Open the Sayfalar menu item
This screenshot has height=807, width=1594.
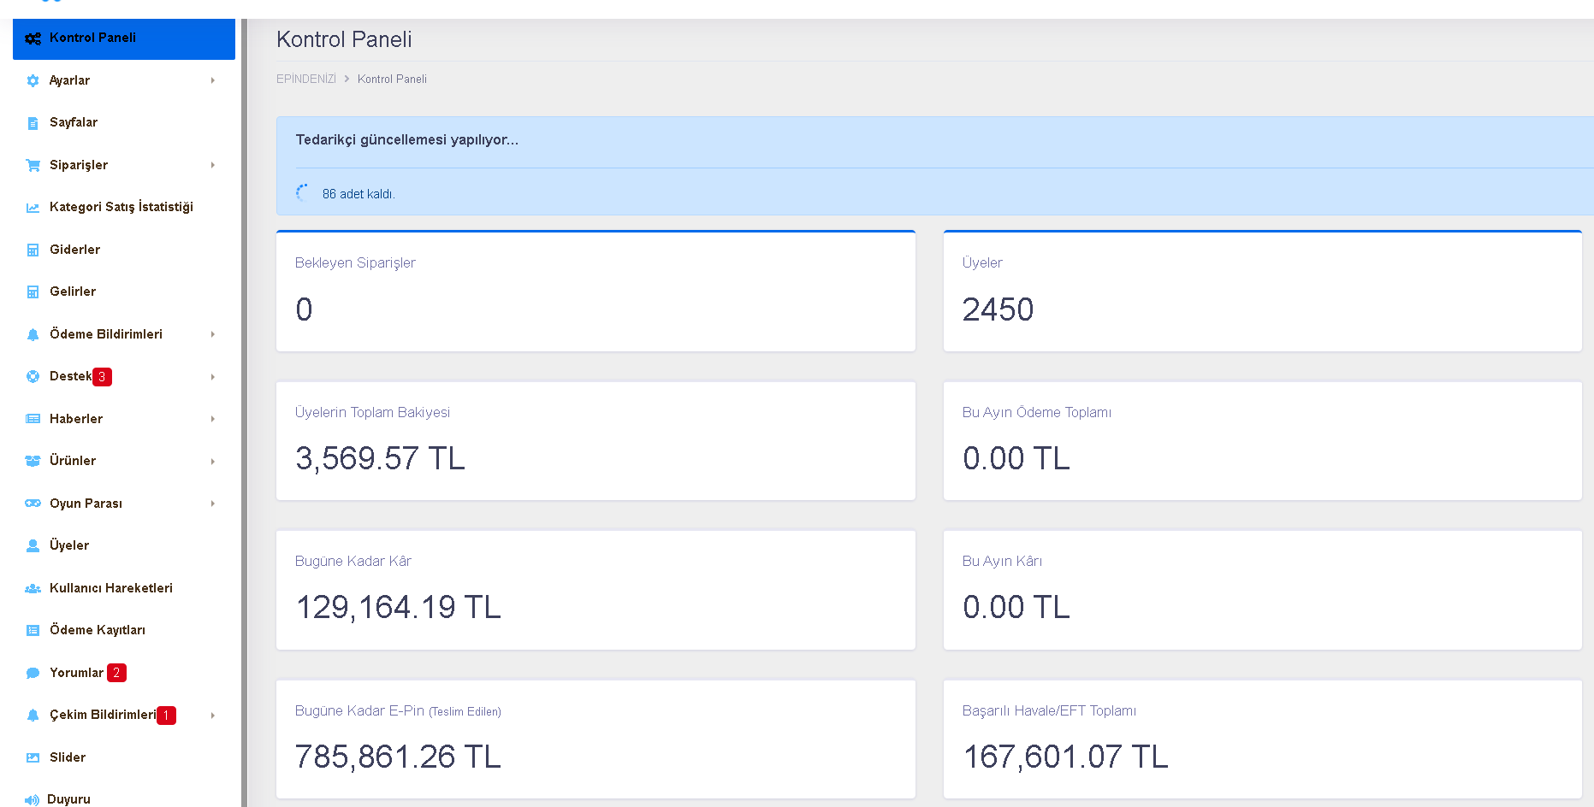click(124, 122)
